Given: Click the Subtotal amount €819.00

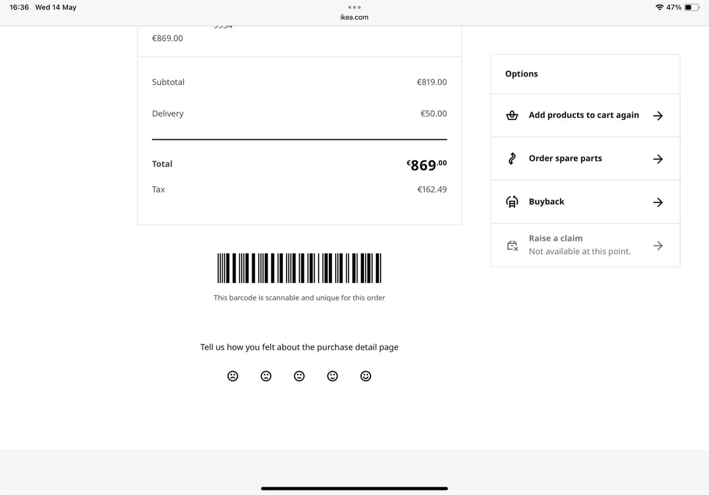Looking at the screenshot, I should 432,82.
